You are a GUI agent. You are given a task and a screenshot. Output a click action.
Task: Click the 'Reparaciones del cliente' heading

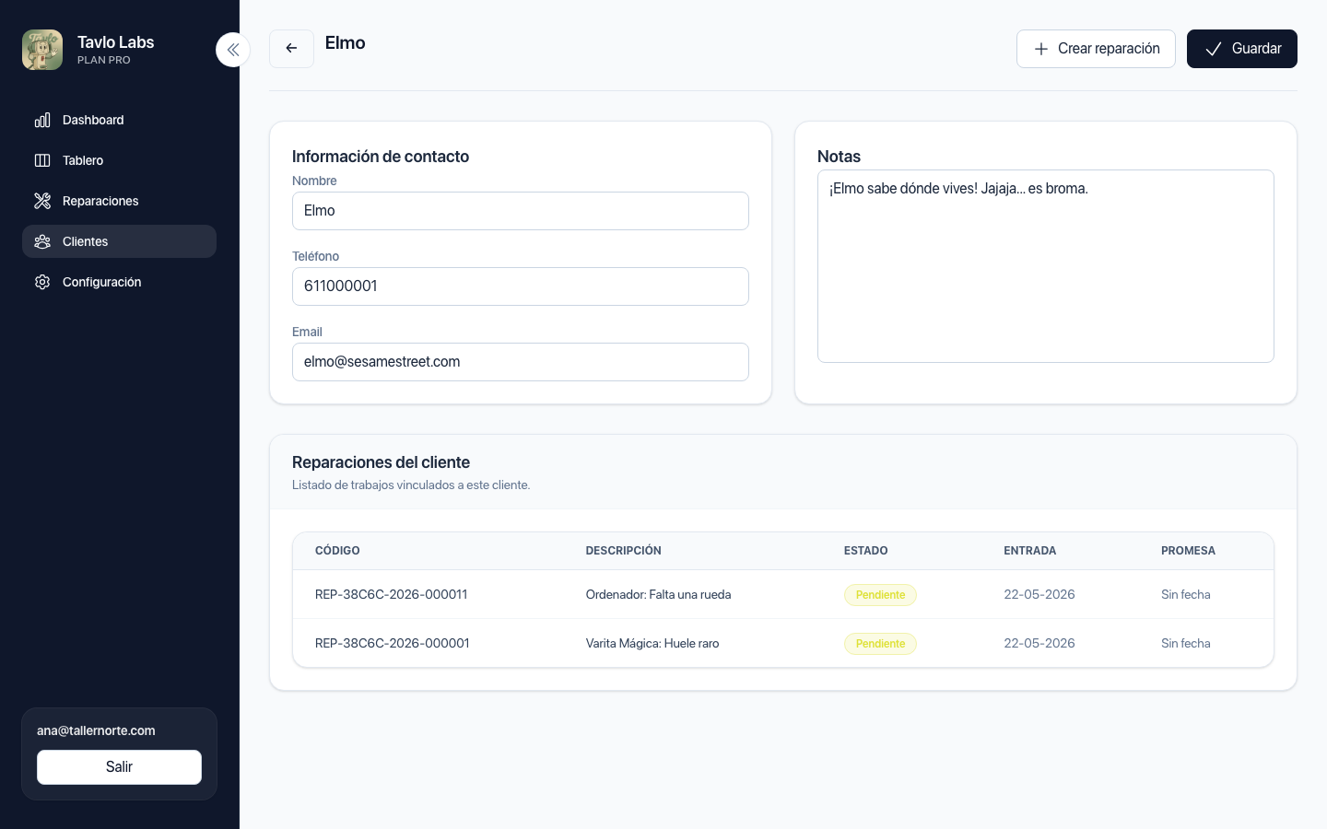click(x=381, y=462)
